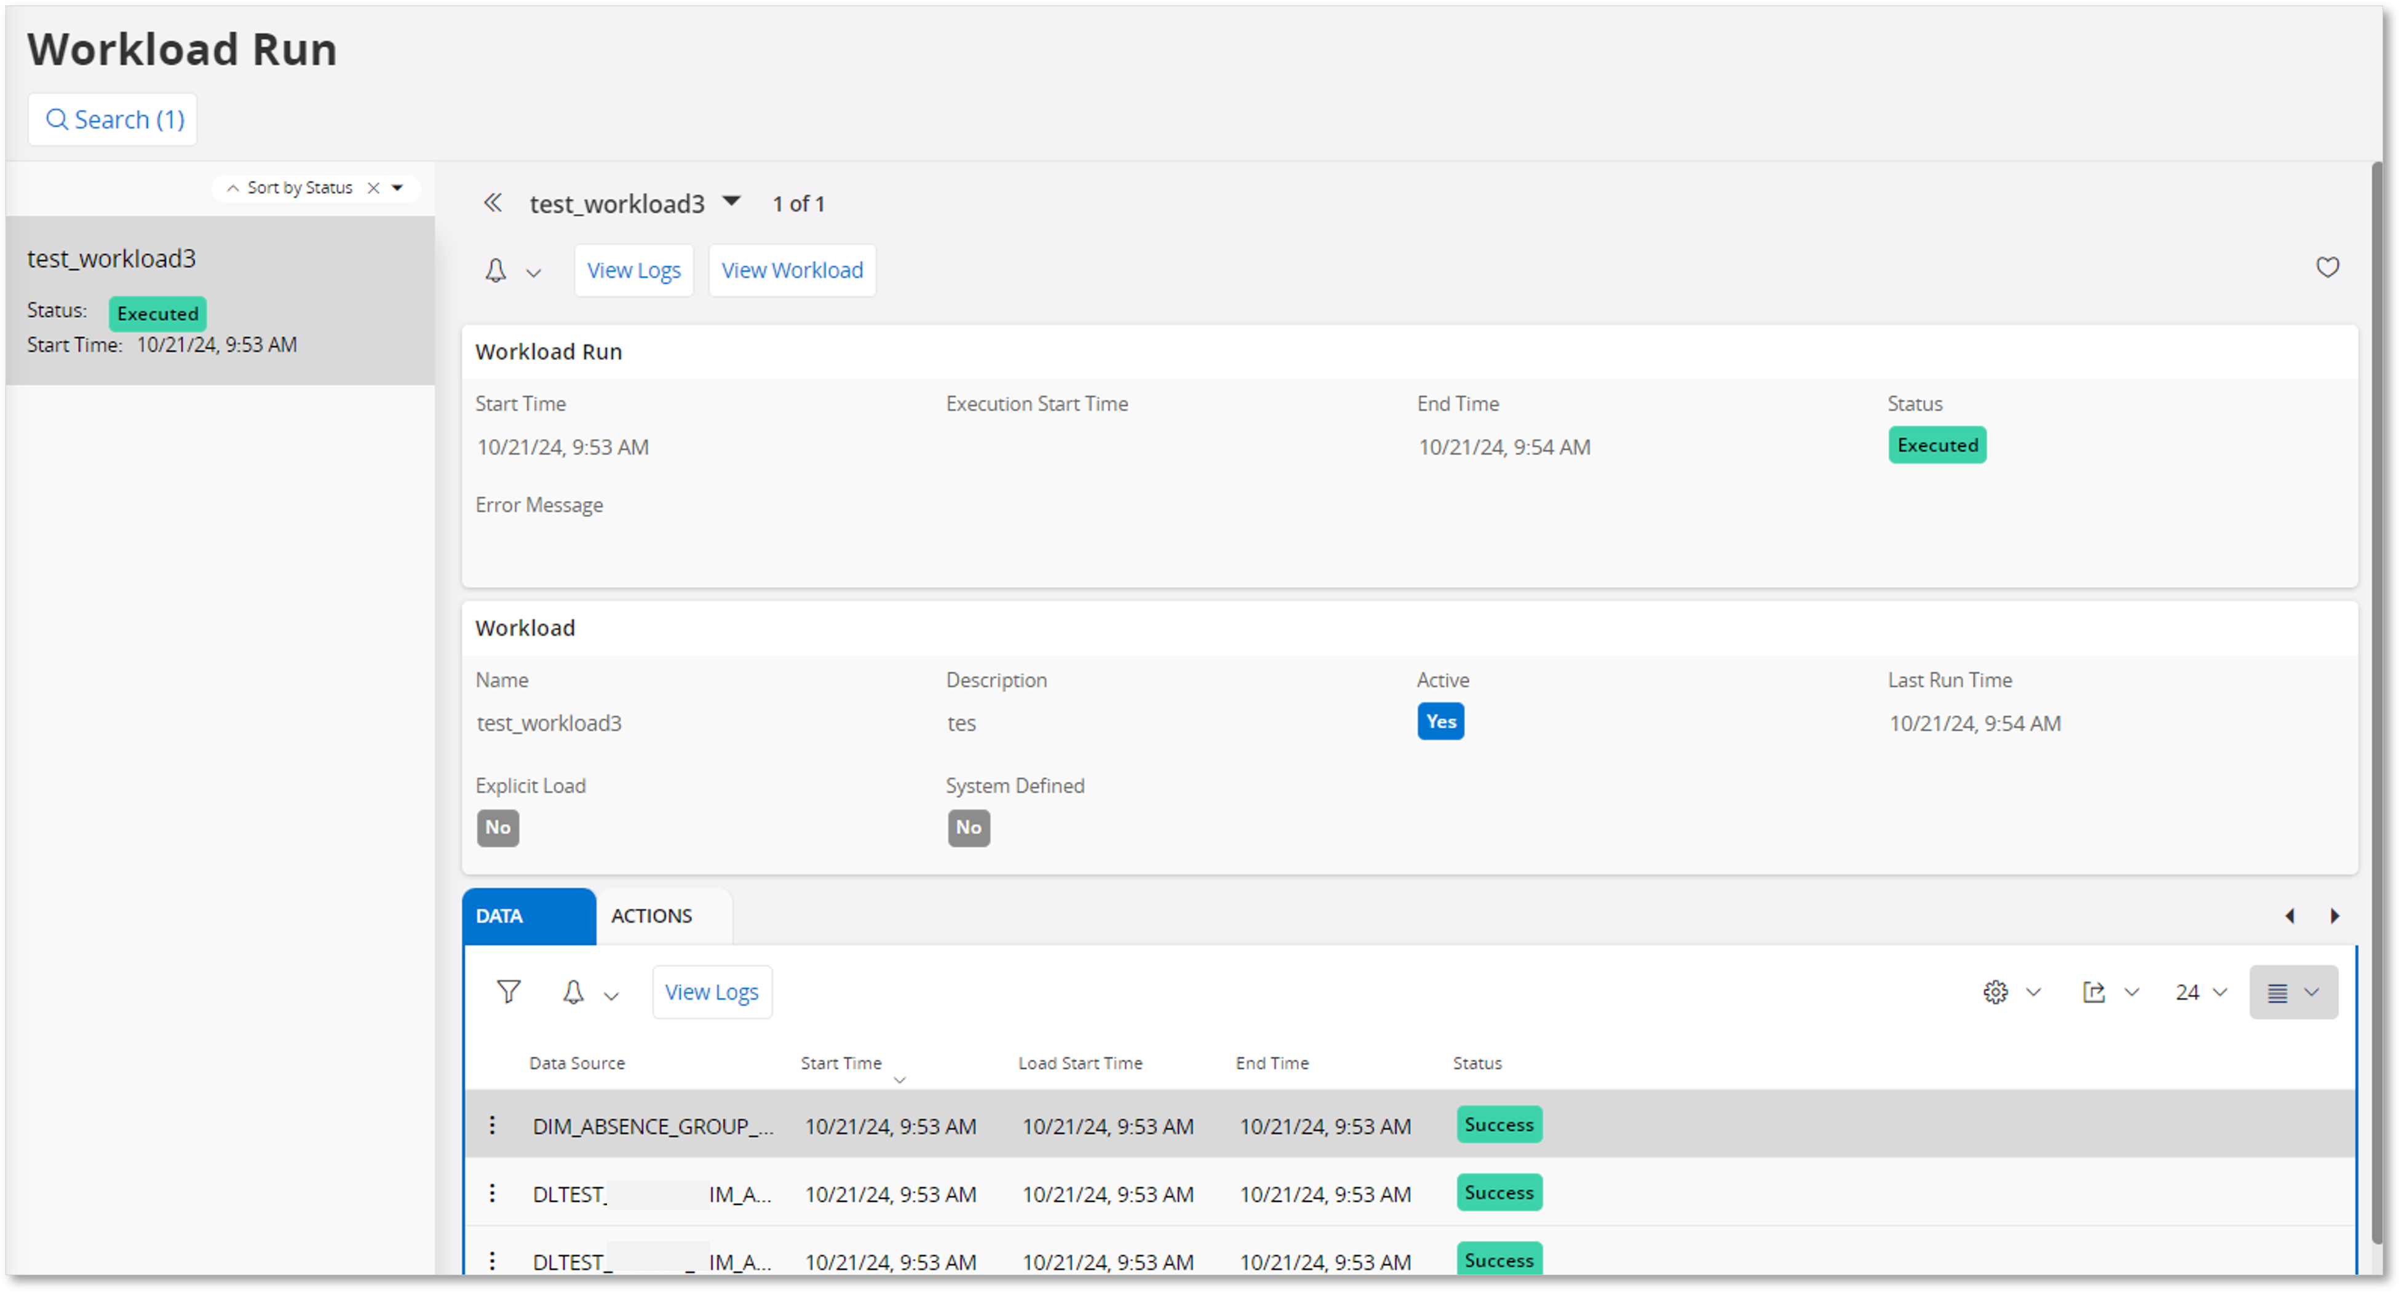Sort the table by Start Time column
This screenshot has height=1293, width=2401.
click(841, 1063)
